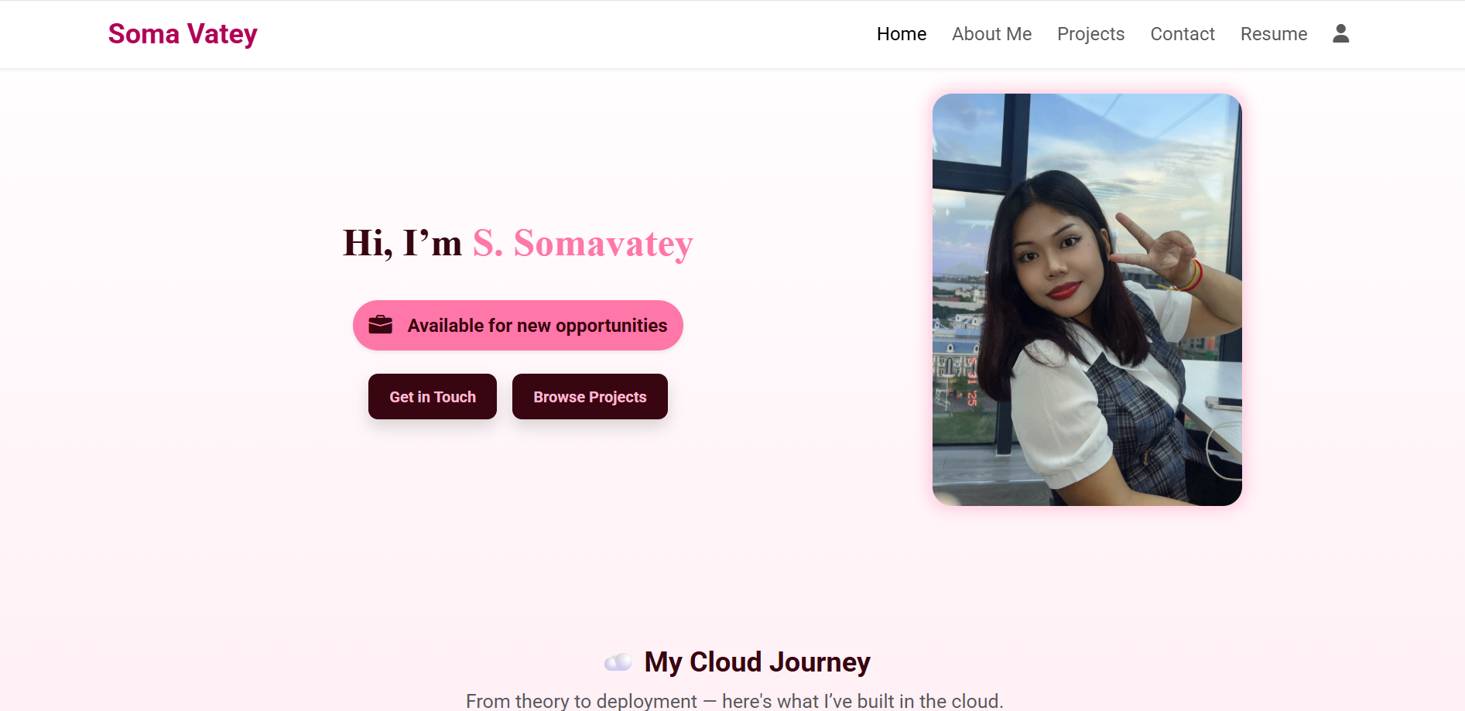Viewport: 1465px width, 711px height.
Task: View the Resume page
Action: [x=1273, y=34]
